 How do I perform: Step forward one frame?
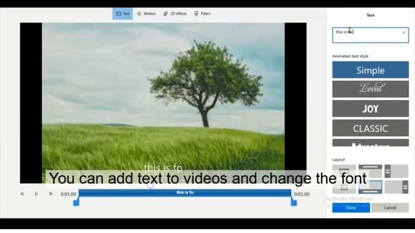[51, 194]
